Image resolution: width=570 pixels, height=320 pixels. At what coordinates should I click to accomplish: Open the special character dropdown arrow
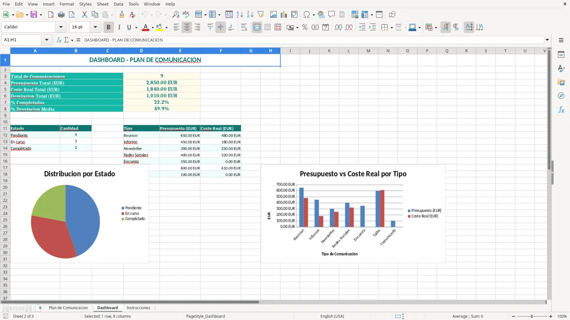tap(313, 15)
